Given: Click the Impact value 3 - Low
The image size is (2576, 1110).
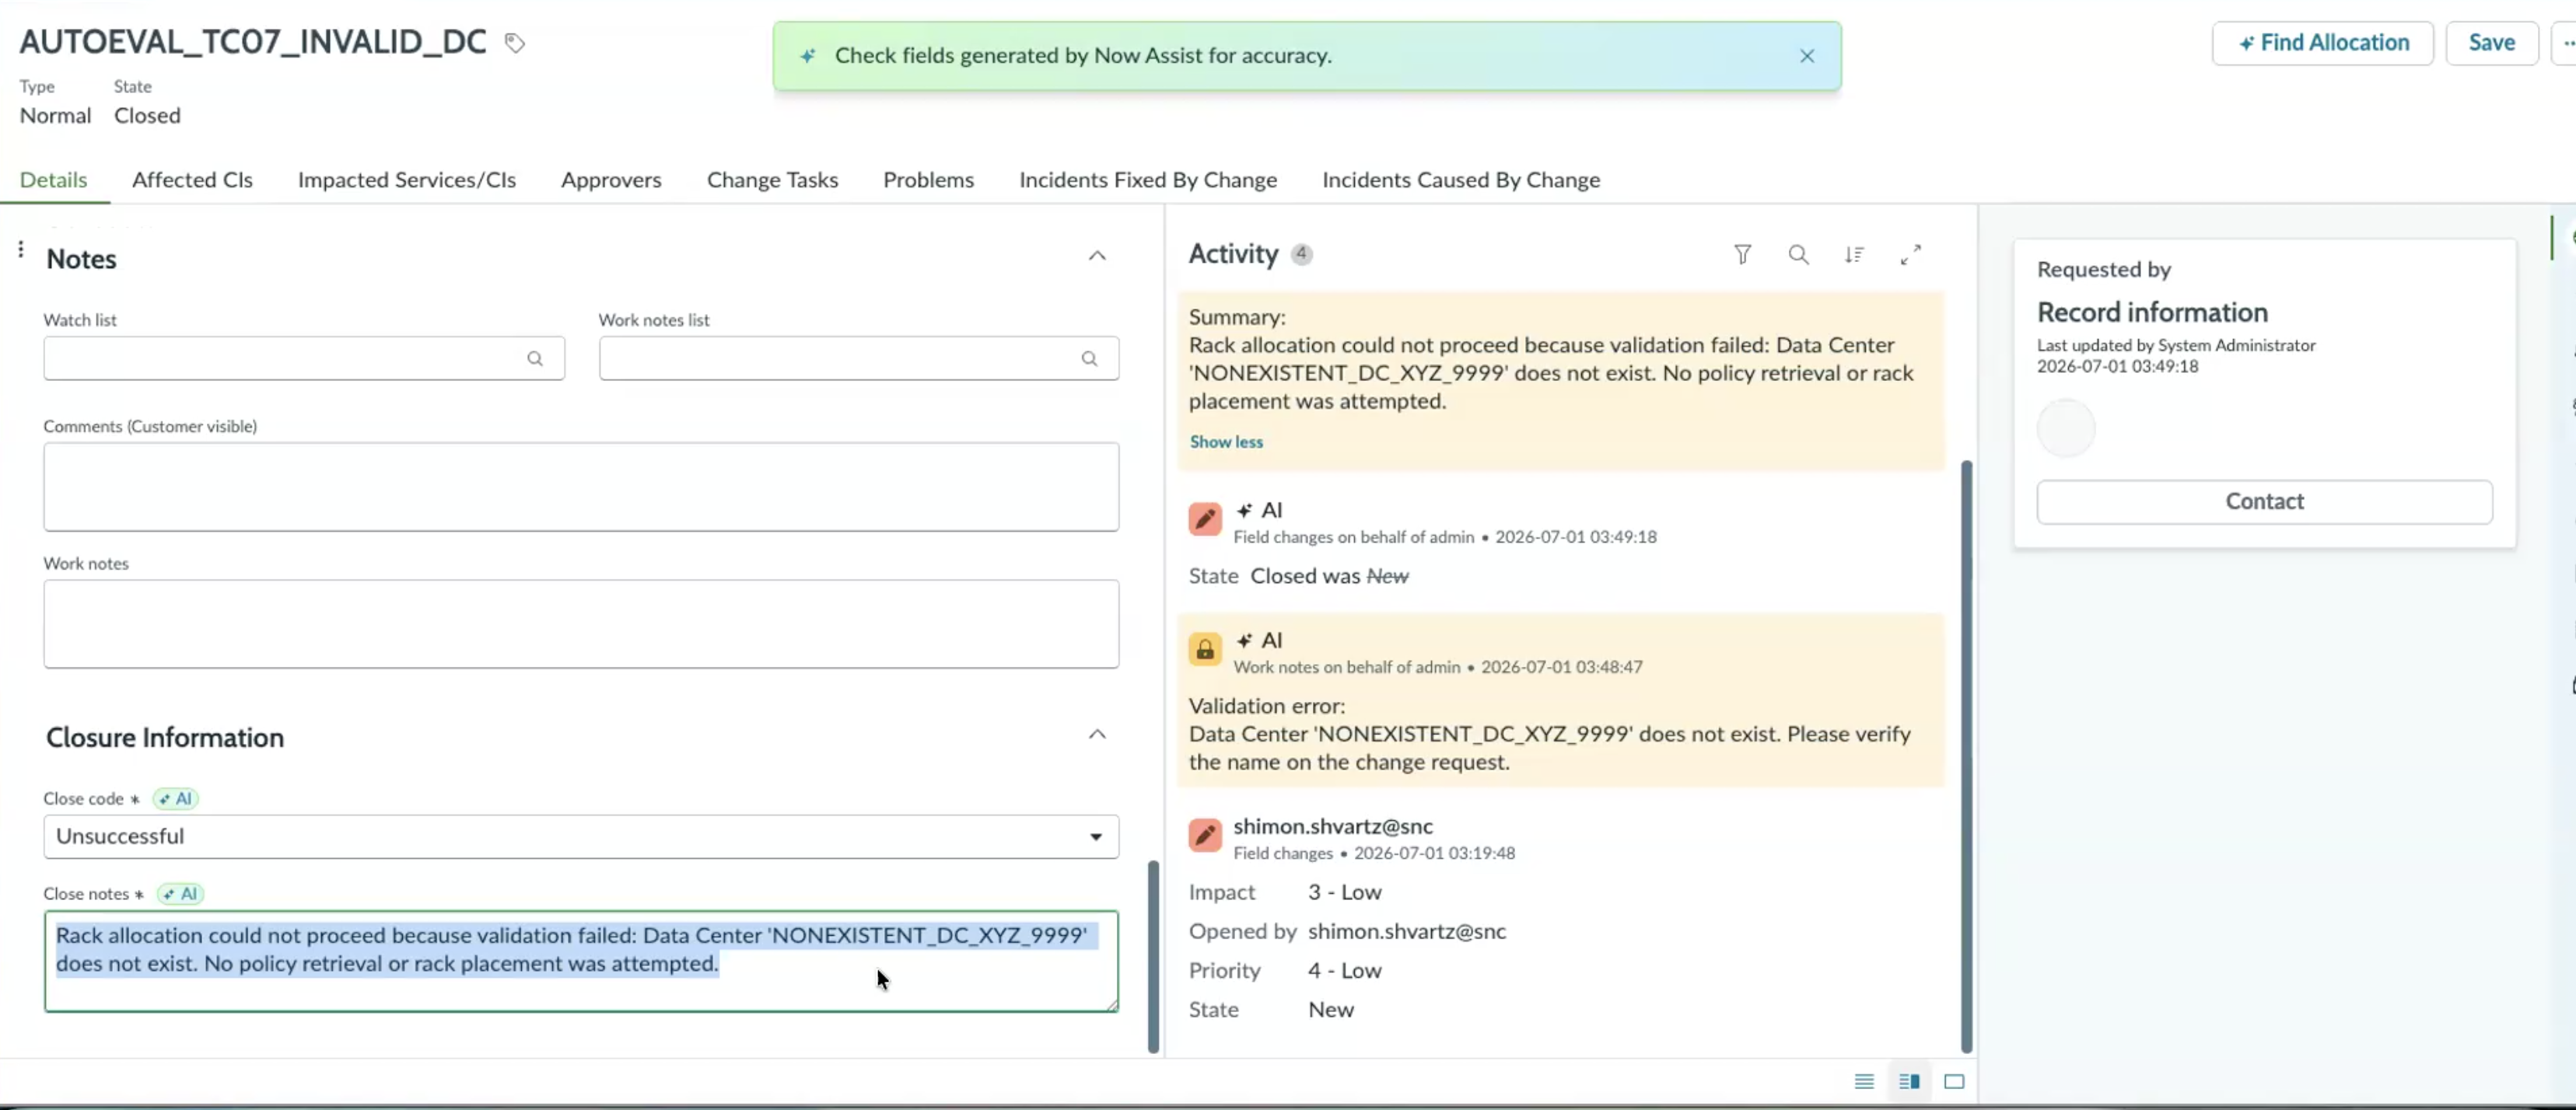Looking at the screenshot, I should point(1344,892).
